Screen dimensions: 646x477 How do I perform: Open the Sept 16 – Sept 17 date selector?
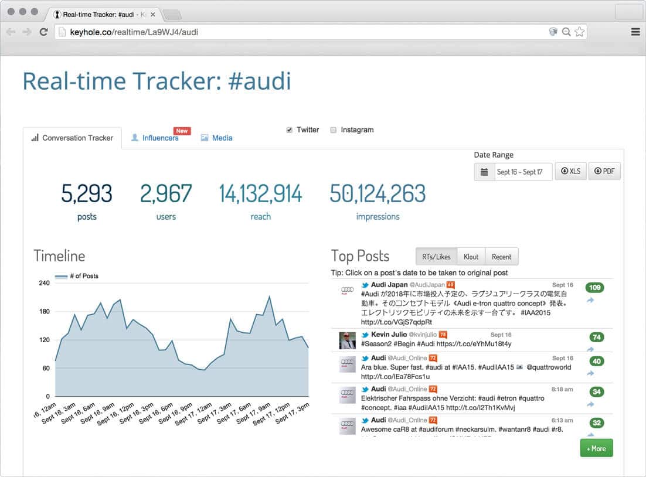[522, 171]
